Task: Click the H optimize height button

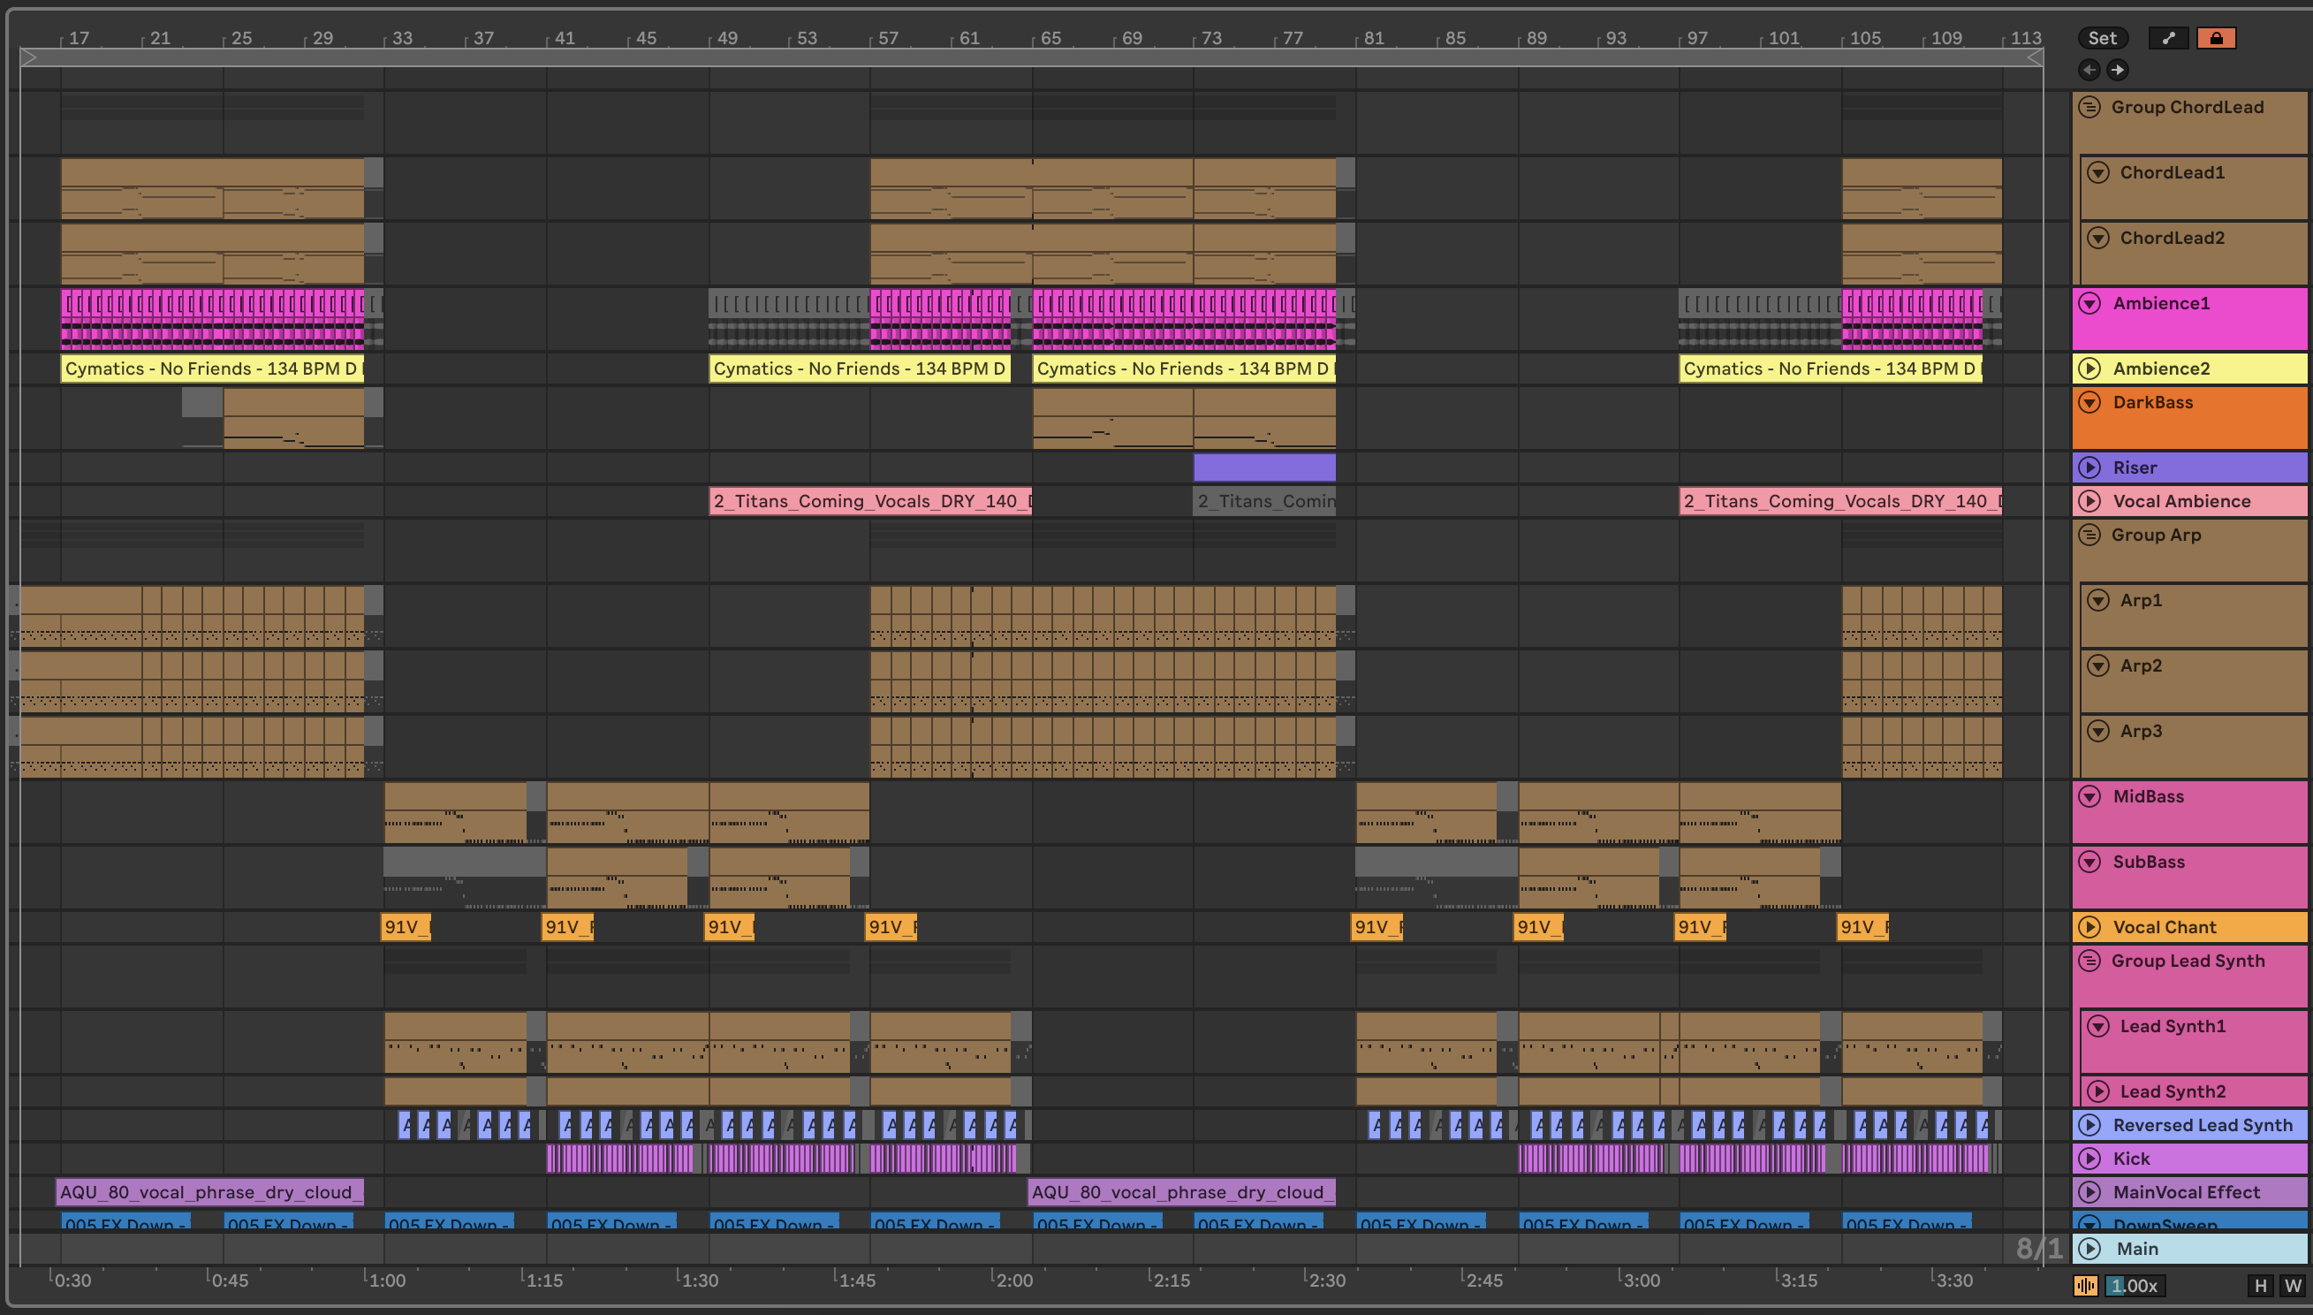Action: point(2260,1286)
